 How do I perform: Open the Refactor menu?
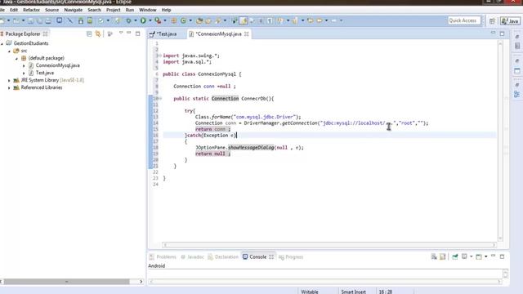point(31,10)
